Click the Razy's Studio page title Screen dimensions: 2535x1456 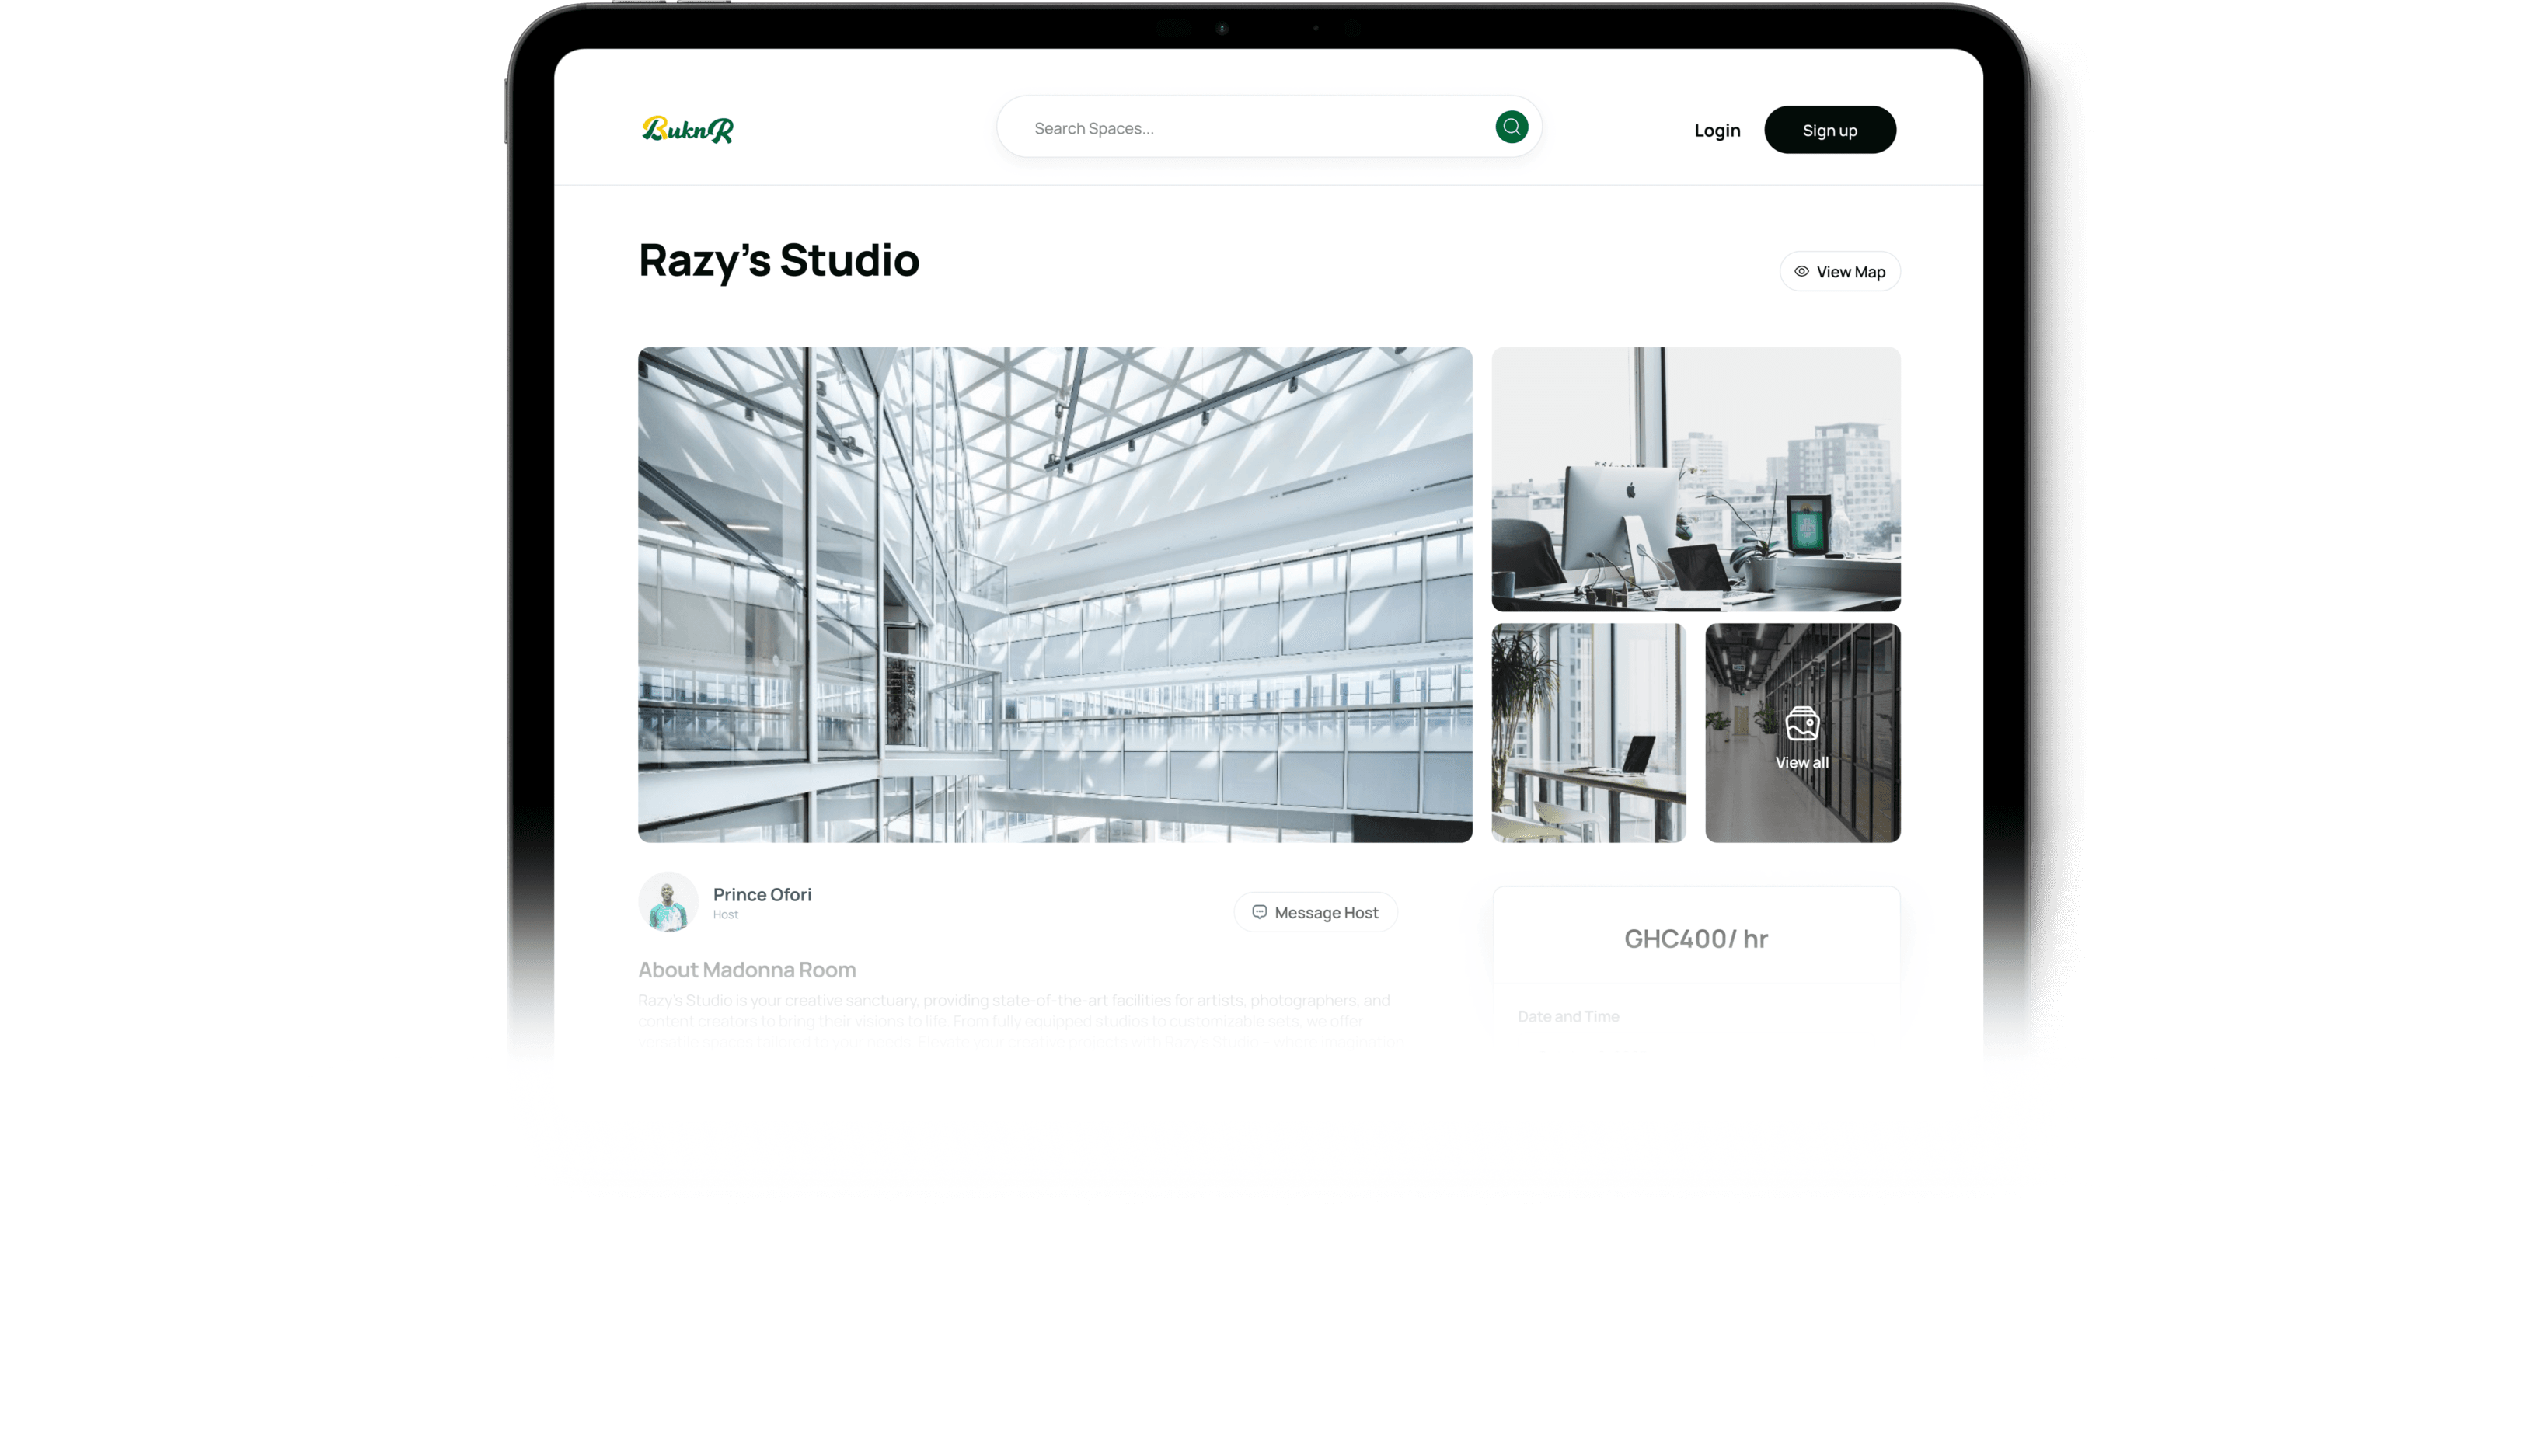[778, 260]
